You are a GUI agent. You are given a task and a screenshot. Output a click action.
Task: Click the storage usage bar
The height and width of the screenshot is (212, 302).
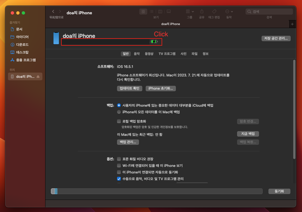[157, 191]
